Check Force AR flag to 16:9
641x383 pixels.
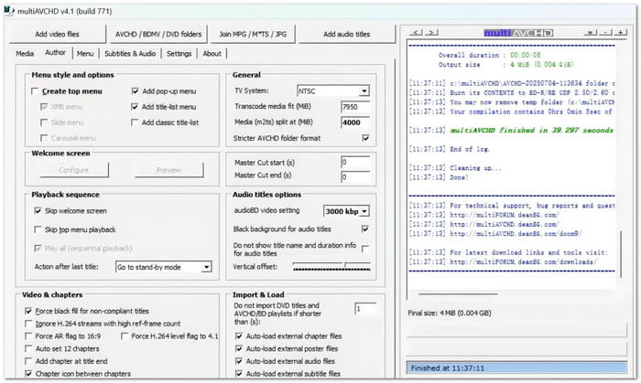pyautogui.click(x=28, y=336)
